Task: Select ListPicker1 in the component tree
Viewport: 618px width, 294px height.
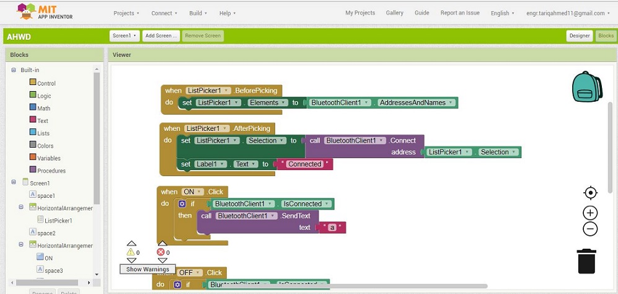Action: click(55, 220)
